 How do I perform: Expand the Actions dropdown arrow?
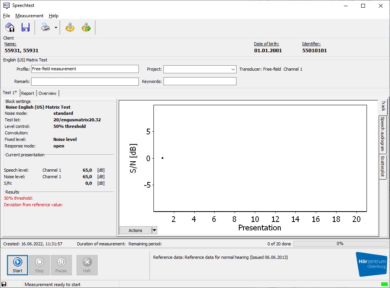click(x=155, y=230)
